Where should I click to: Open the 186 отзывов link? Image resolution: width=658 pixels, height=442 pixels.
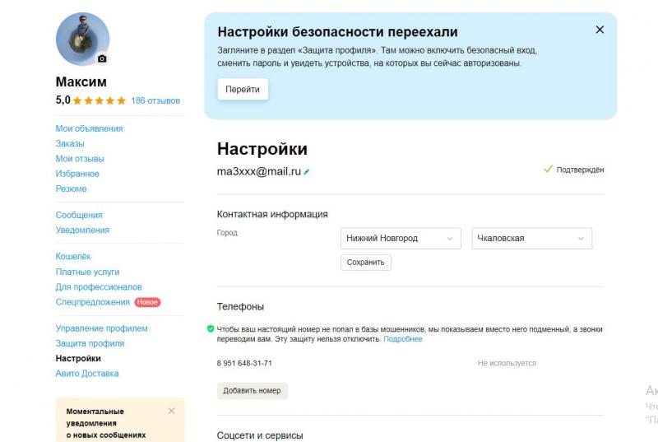tap(155, 101)
